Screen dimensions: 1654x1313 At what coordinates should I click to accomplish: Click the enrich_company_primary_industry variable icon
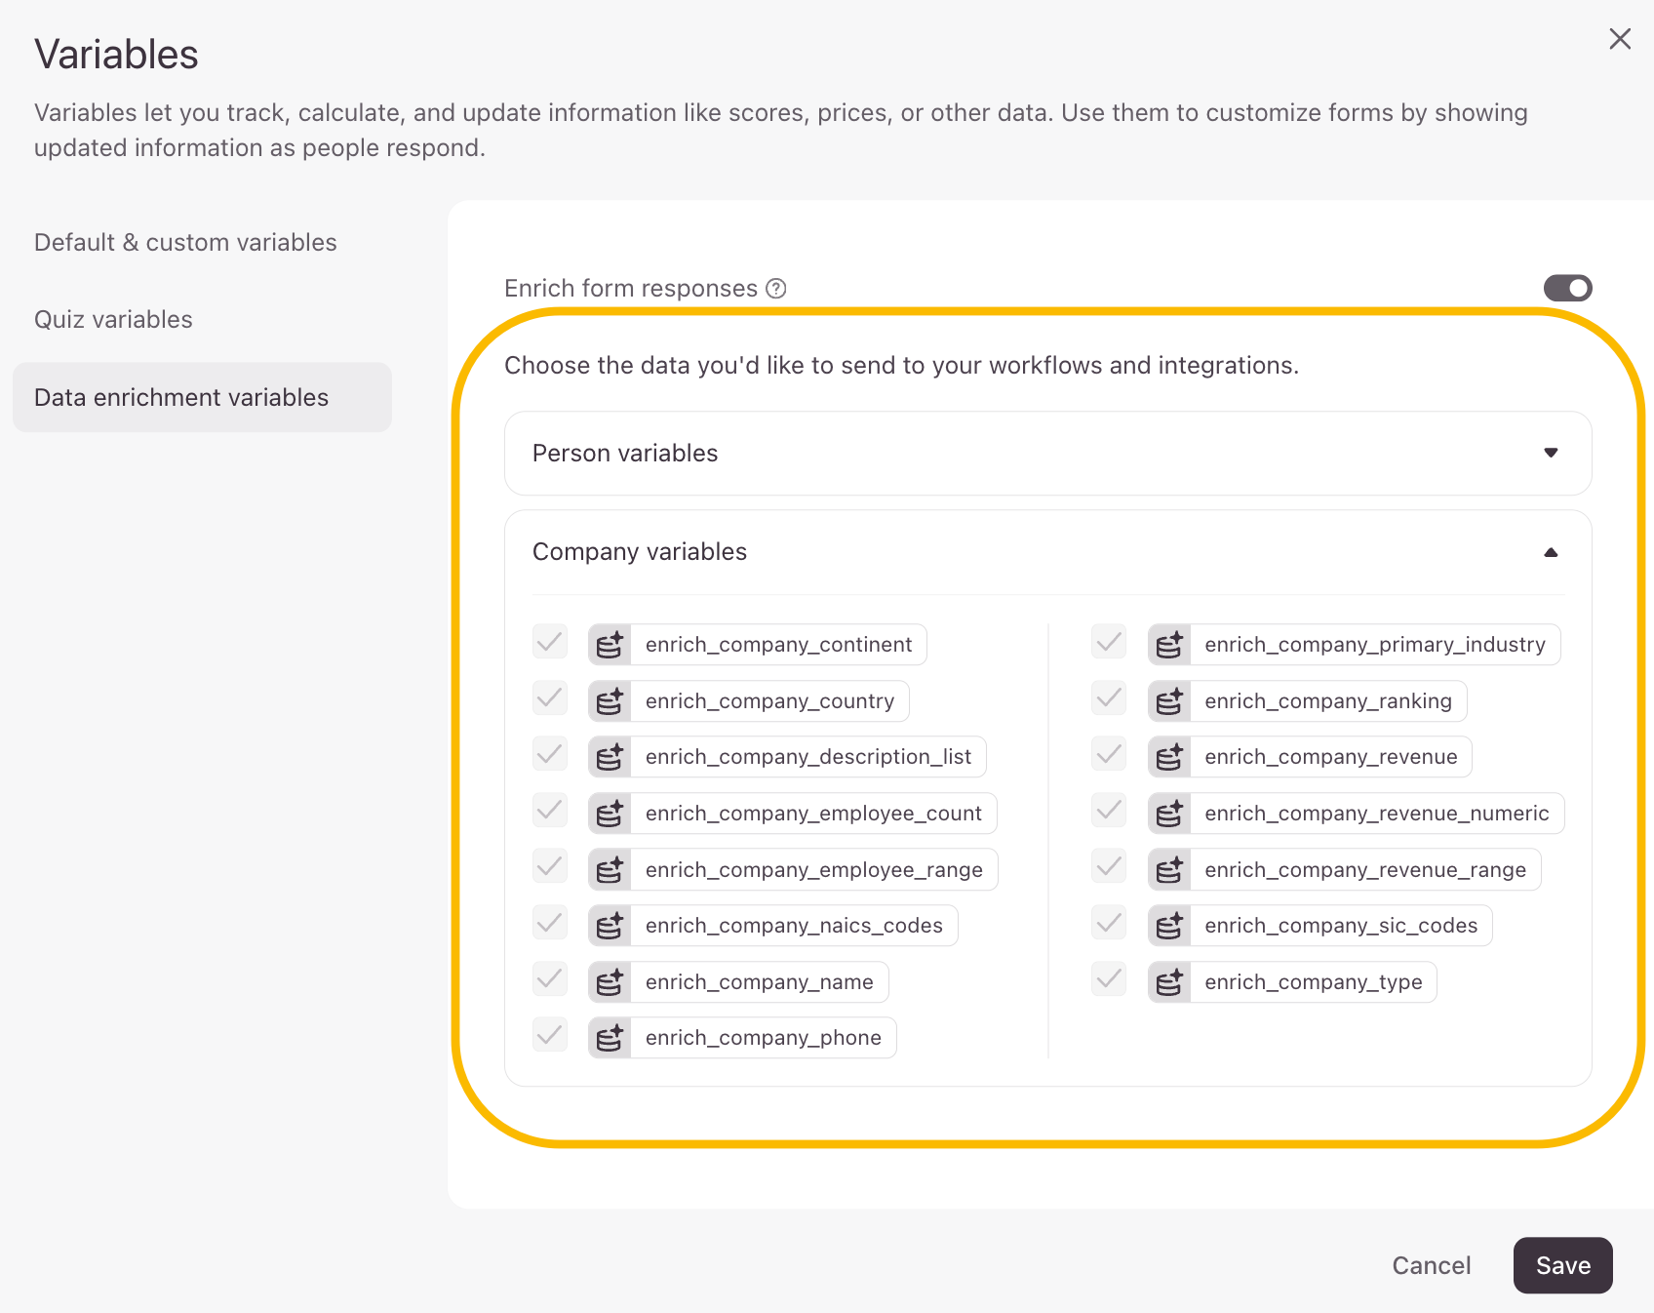click(1168, 645)
